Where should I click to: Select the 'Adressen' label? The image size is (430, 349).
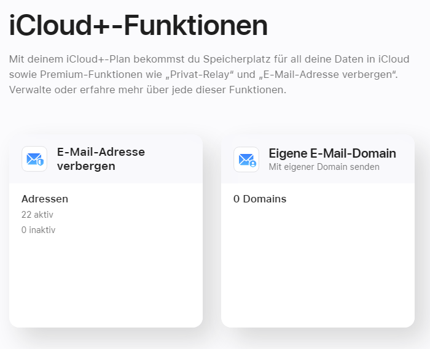[45, 199]
